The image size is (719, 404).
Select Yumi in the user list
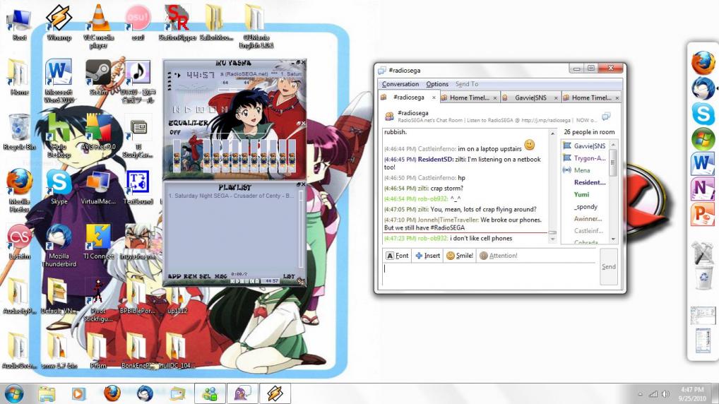point(581,194)
